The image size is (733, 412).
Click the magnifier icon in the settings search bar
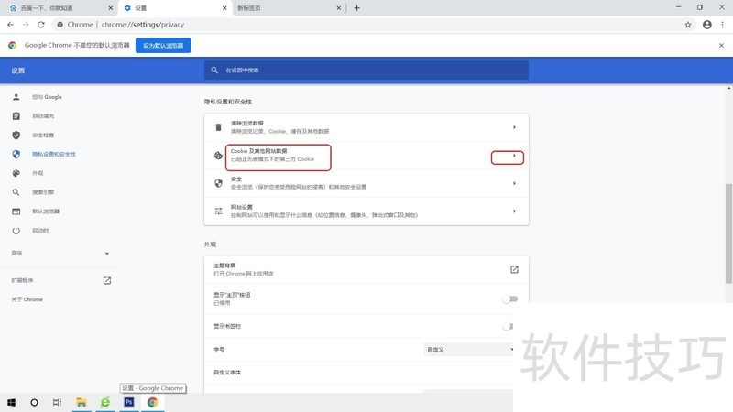[214, 70]
